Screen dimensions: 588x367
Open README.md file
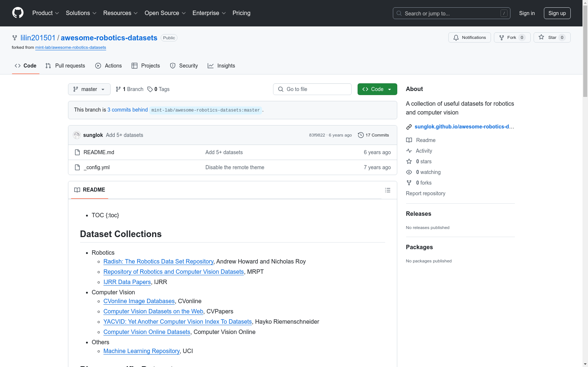tap(99, 152)
